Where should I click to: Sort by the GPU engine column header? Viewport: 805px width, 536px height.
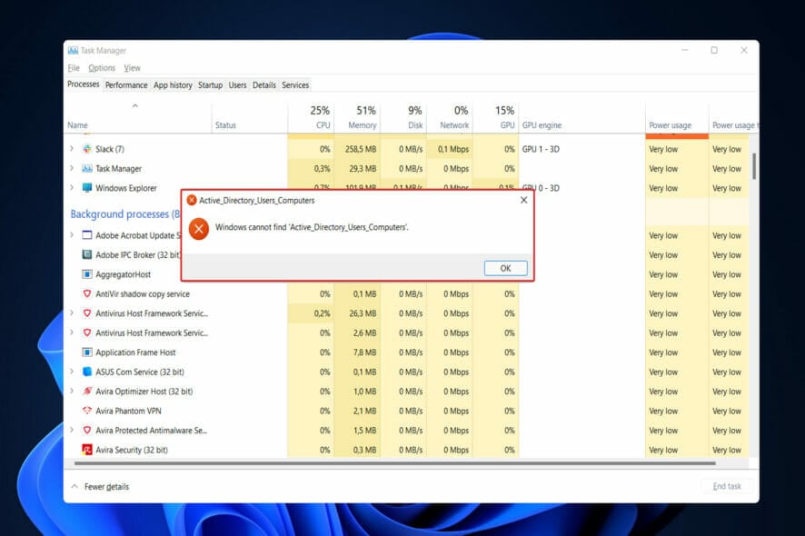click(x=581, y=117)
